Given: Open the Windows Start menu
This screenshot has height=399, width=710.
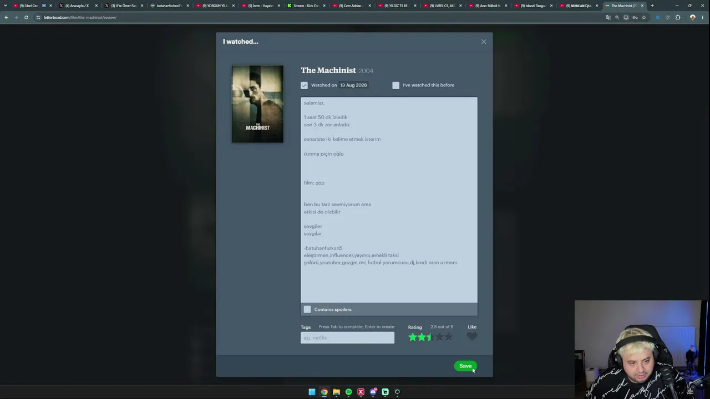Looking at the screenshot, I should pyautogui.click(x=312, y=392).
